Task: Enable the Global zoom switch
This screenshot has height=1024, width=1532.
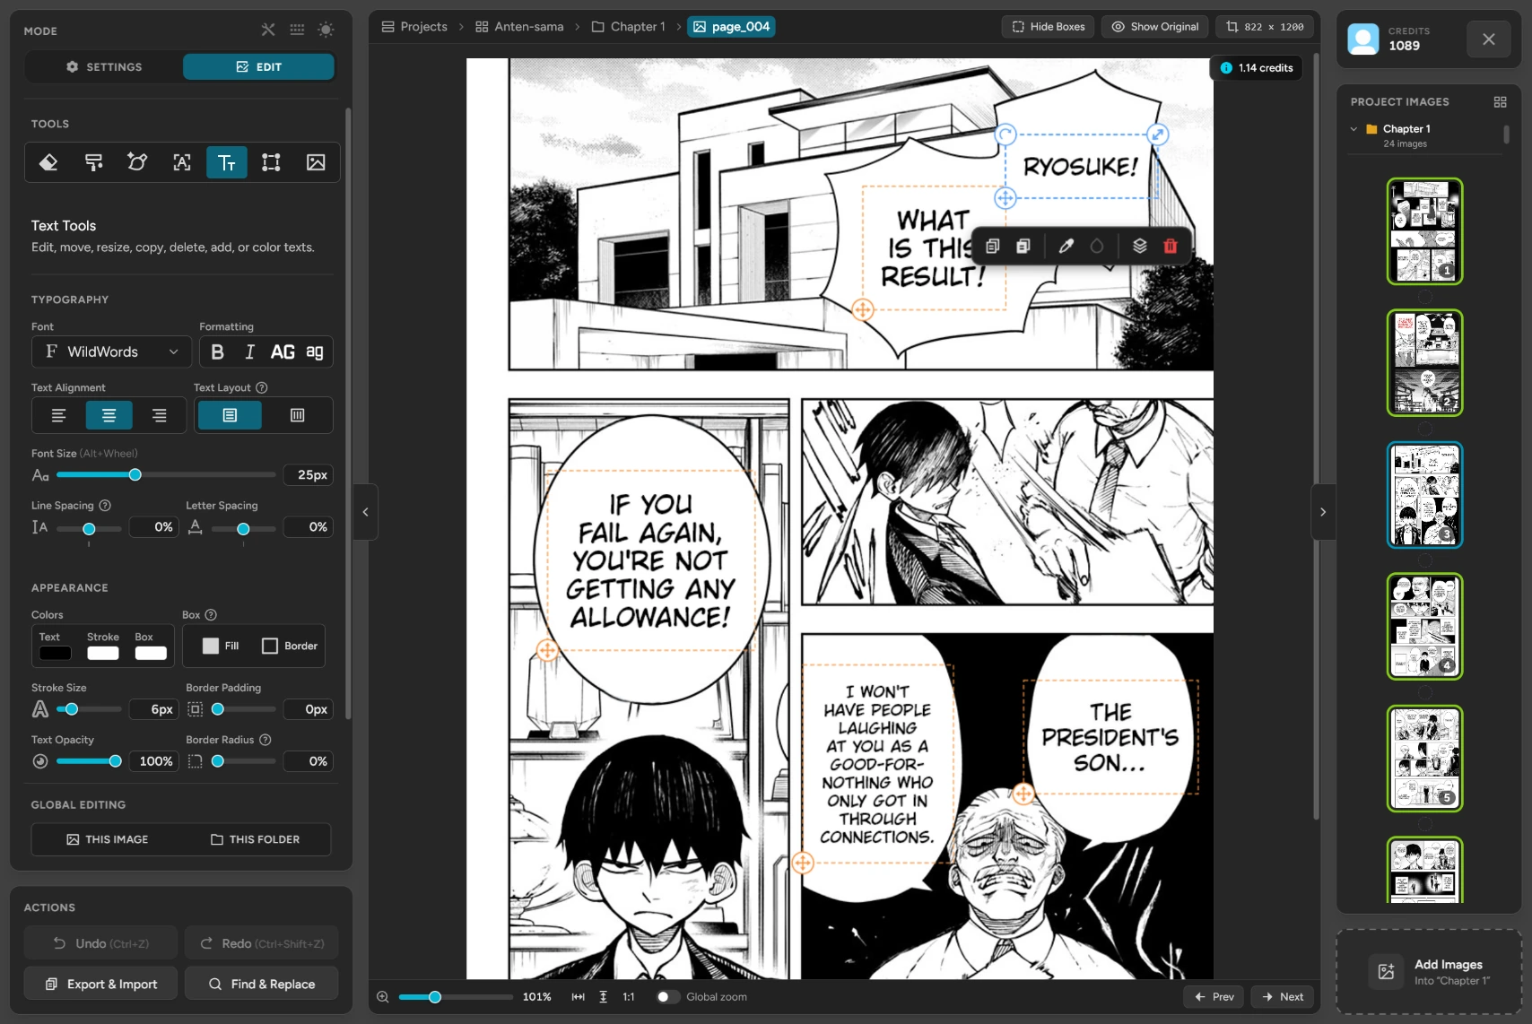Action: coord(666,996)
